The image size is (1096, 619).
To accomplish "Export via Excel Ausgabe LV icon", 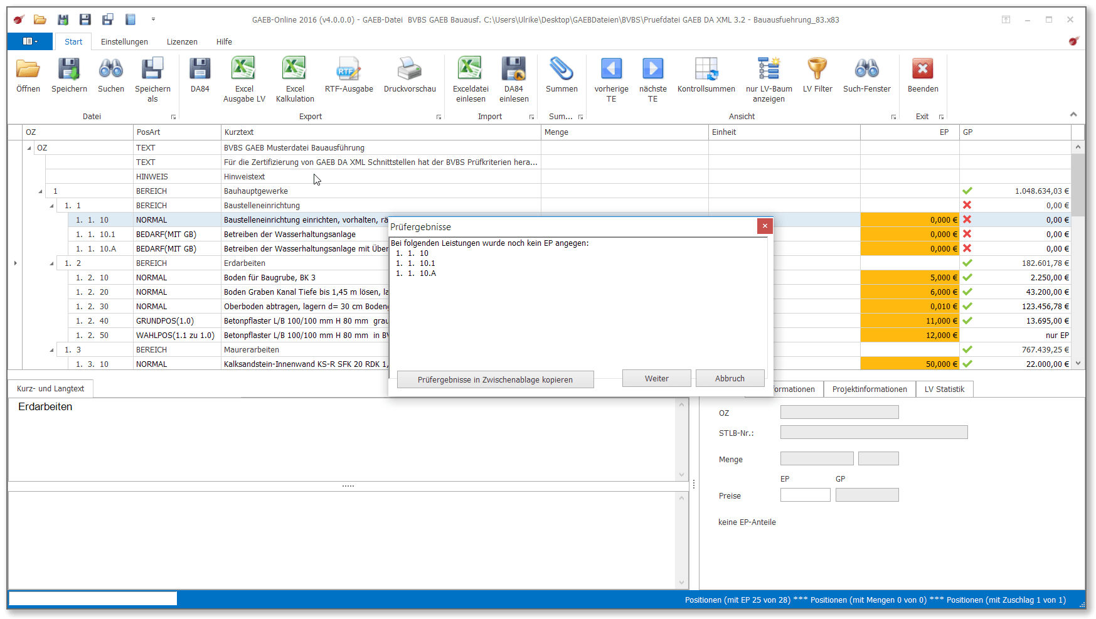I will tap(244, 69).
